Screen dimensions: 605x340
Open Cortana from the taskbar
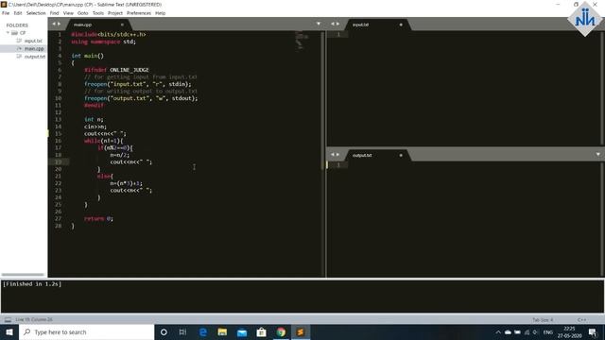point(164,331)
